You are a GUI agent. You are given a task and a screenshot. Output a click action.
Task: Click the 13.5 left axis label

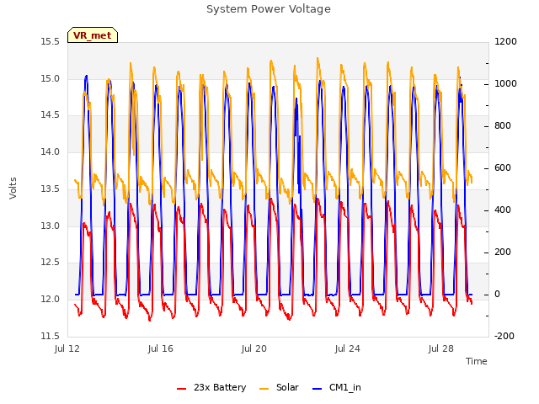click(50, 189)
